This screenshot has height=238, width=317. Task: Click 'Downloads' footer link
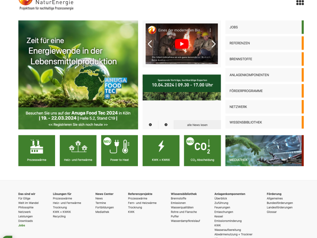[x=25, y=221]
